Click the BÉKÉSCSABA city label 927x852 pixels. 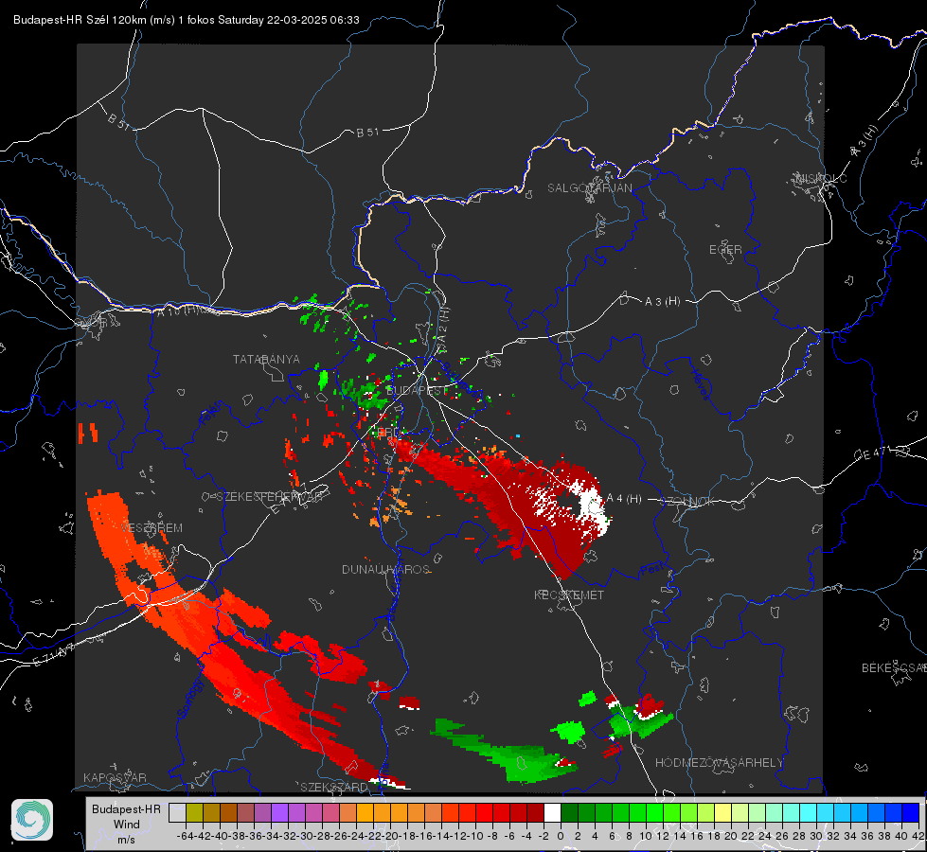click(894, 667)
